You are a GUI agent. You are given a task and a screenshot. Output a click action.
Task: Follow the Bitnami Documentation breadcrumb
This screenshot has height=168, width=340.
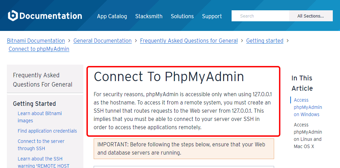coord(36,41)
